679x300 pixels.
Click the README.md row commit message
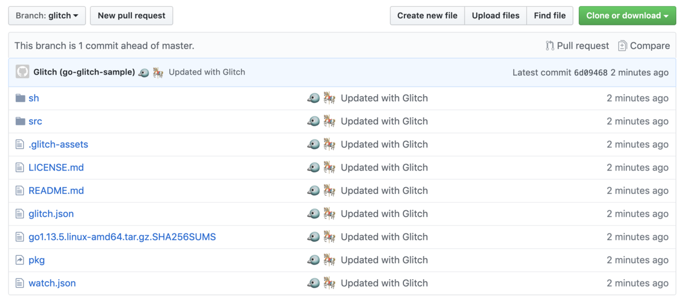click(384, 190)
